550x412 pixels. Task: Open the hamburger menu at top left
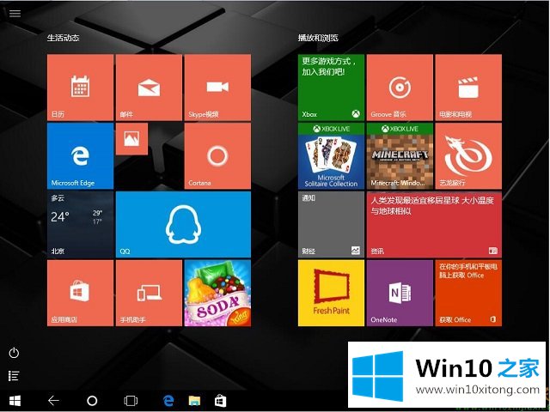(15, 14)
